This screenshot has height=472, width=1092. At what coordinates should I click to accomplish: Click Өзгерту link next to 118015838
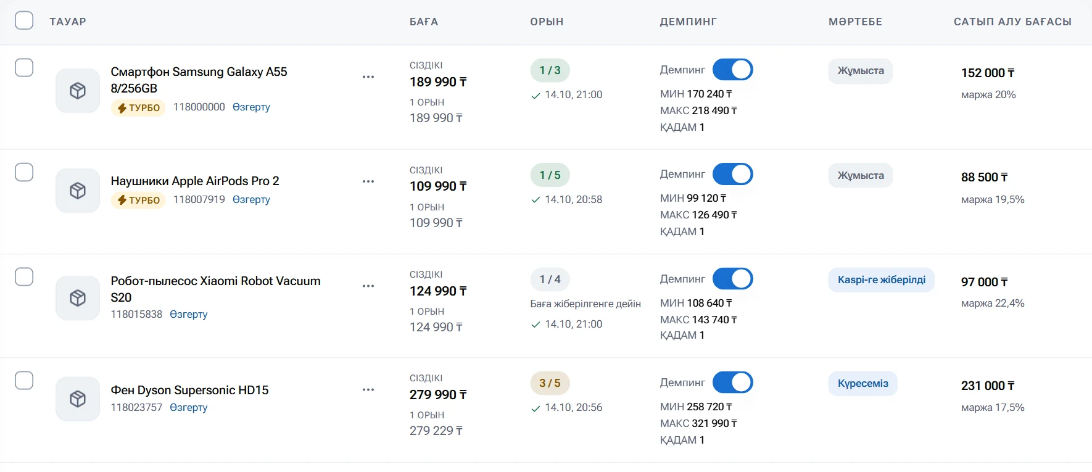188,314
